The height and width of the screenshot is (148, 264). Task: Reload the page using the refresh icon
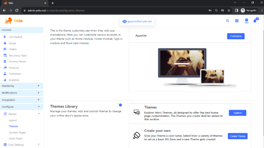point(17,10)
